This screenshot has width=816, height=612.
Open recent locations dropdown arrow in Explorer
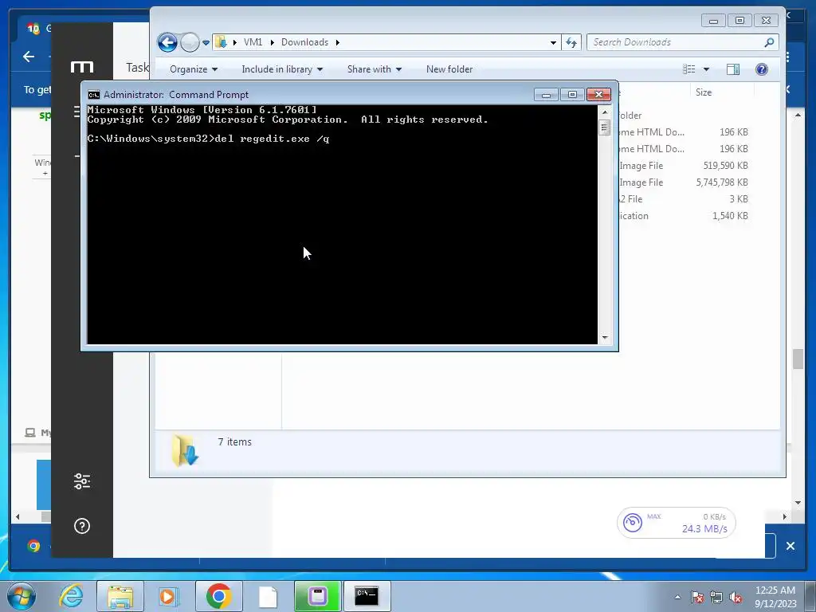(x=206, y=43)
